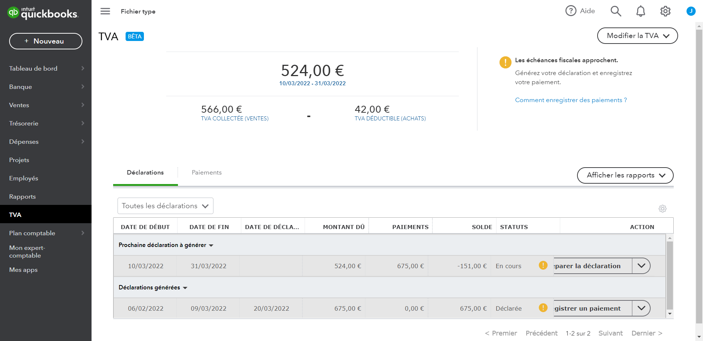This screenshot has width=703, height=341.
Task: Expand the Modifier la TVA dropdown
Action: tap(637, 36)
